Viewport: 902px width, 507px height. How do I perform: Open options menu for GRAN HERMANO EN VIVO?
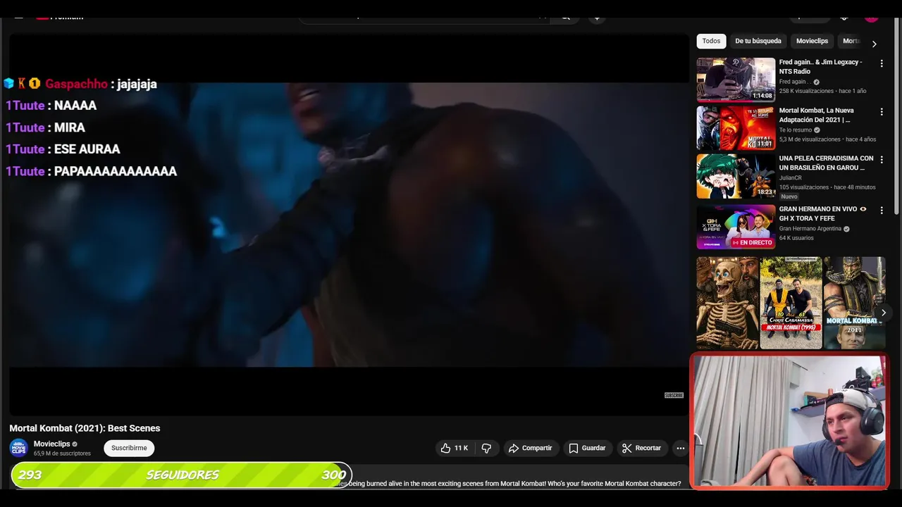[x=881, y=211]
